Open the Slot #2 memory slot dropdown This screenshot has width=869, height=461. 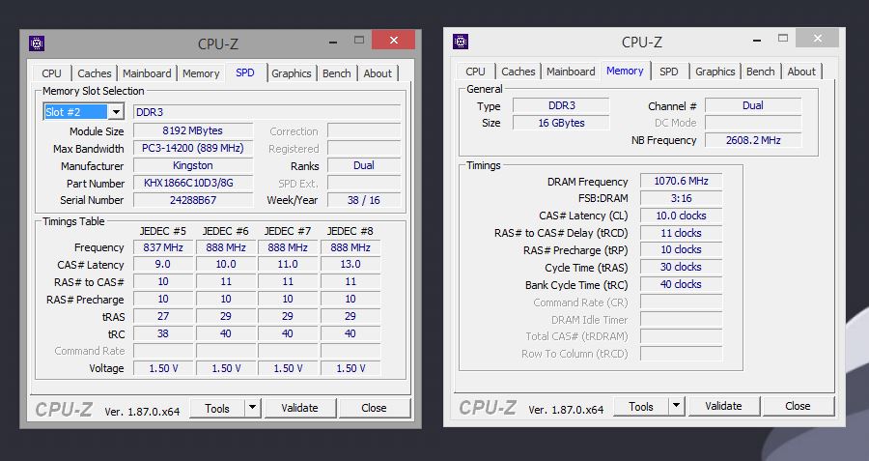[115, 112]
